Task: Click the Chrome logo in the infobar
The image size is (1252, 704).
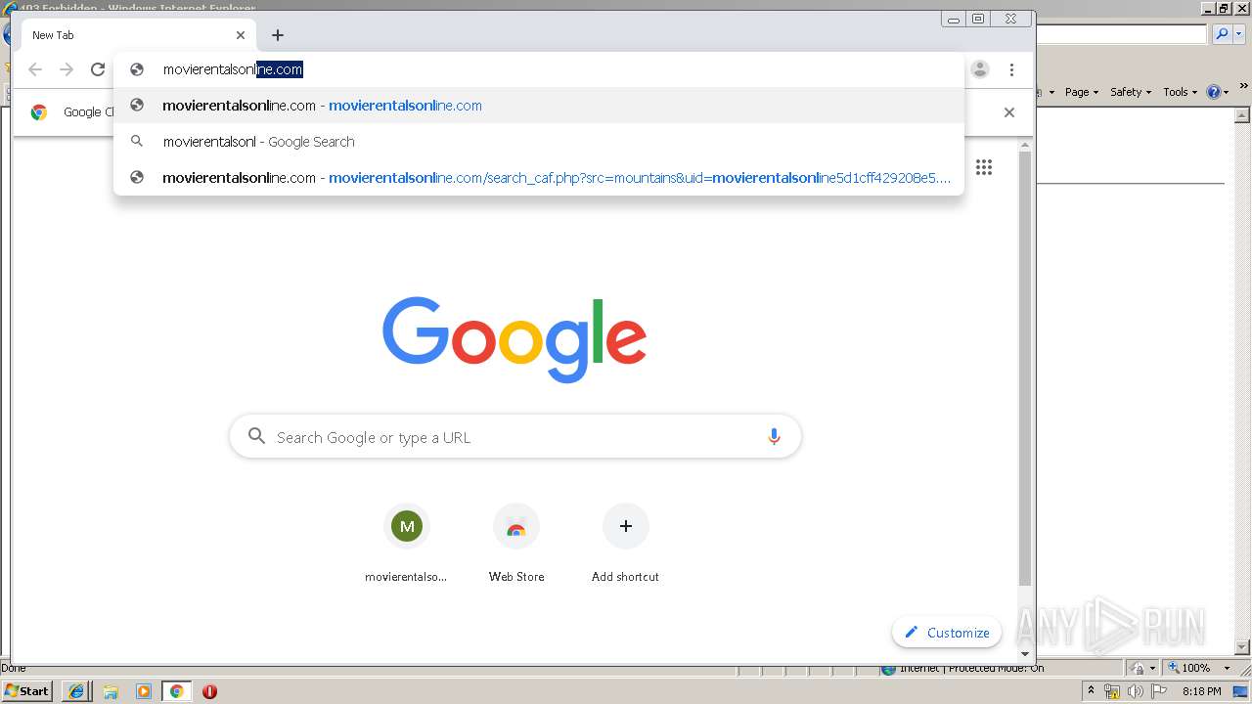Action: coord(39,112)
